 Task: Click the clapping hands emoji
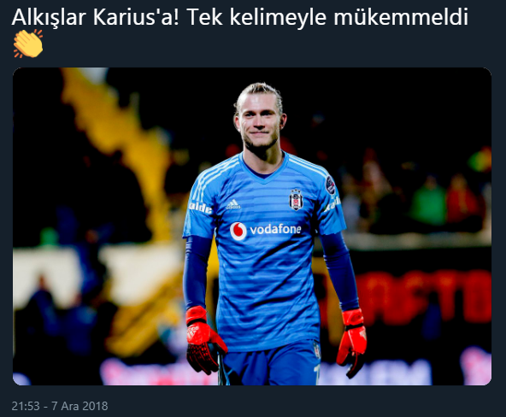tap(28, 44)
